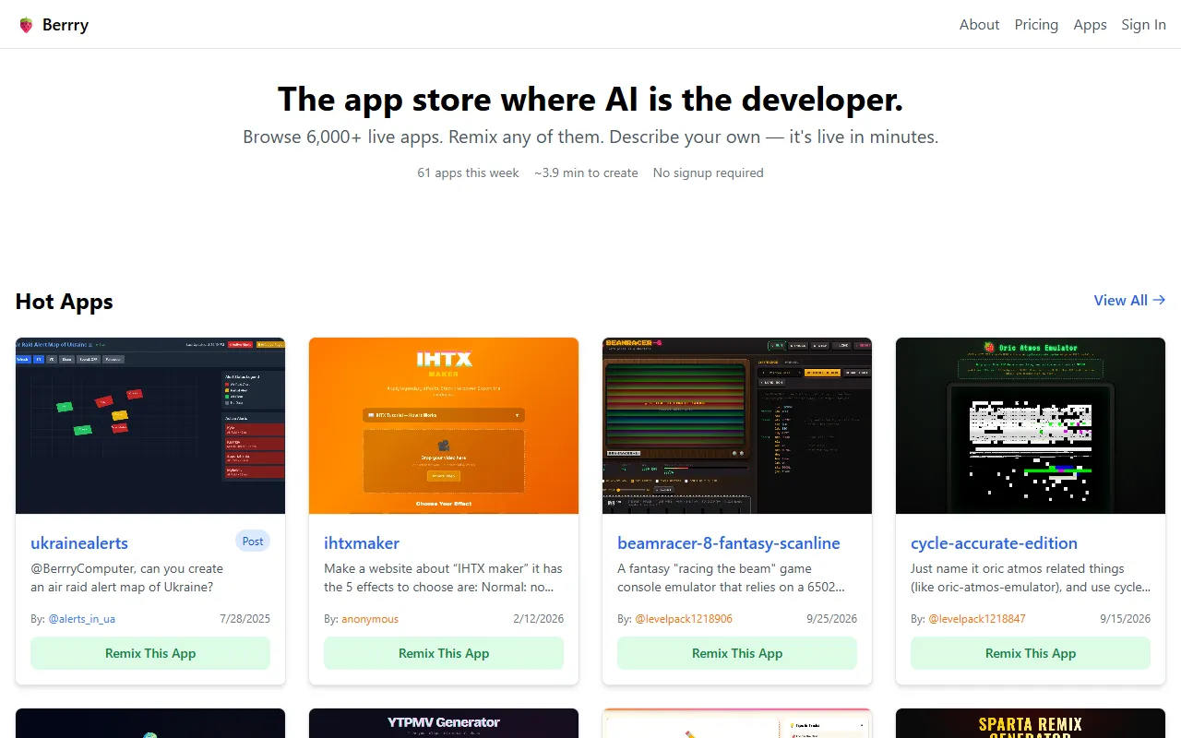Click the ukrainealerts description text

click(x=127, y=577)
